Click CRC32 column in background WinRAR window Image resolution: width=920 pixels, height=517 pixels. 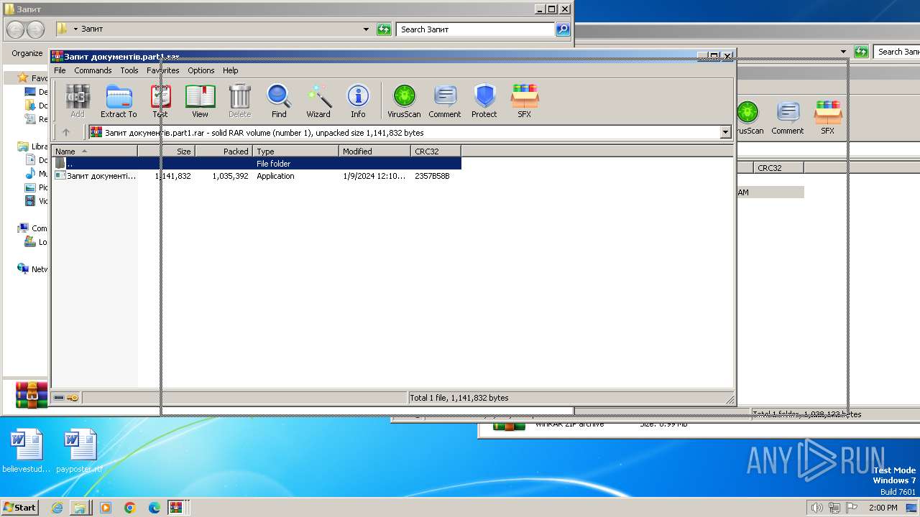point(778,168)
